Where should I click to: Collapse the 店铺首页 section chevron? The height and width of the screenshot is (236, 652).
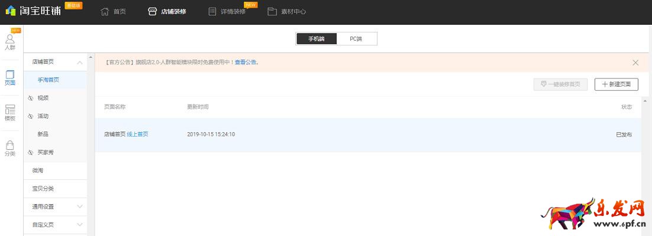80,62
